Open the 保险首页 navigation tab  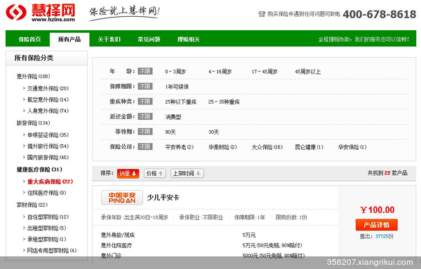click(x=29, y=39)
